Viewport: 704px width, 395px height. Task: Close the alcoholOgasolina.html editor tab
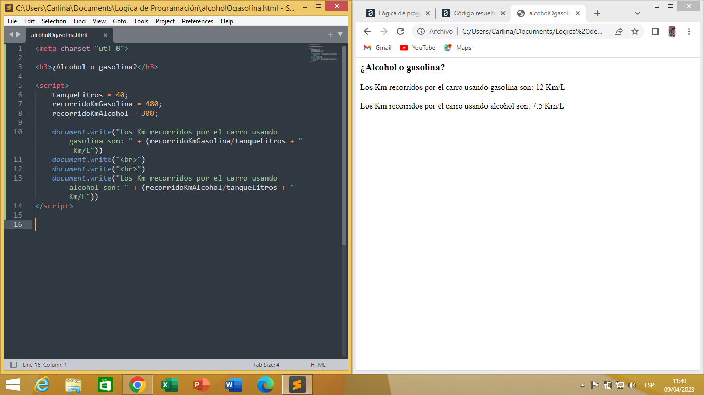(105, 35)
